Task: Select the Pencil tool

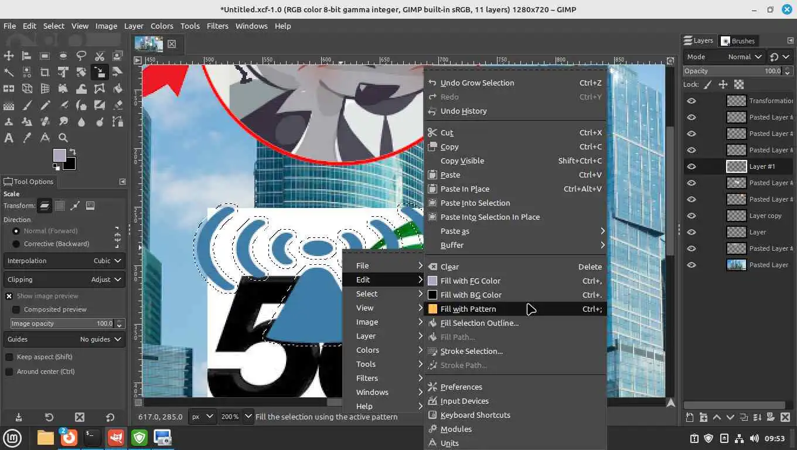Action: click(x=45, y=105)
